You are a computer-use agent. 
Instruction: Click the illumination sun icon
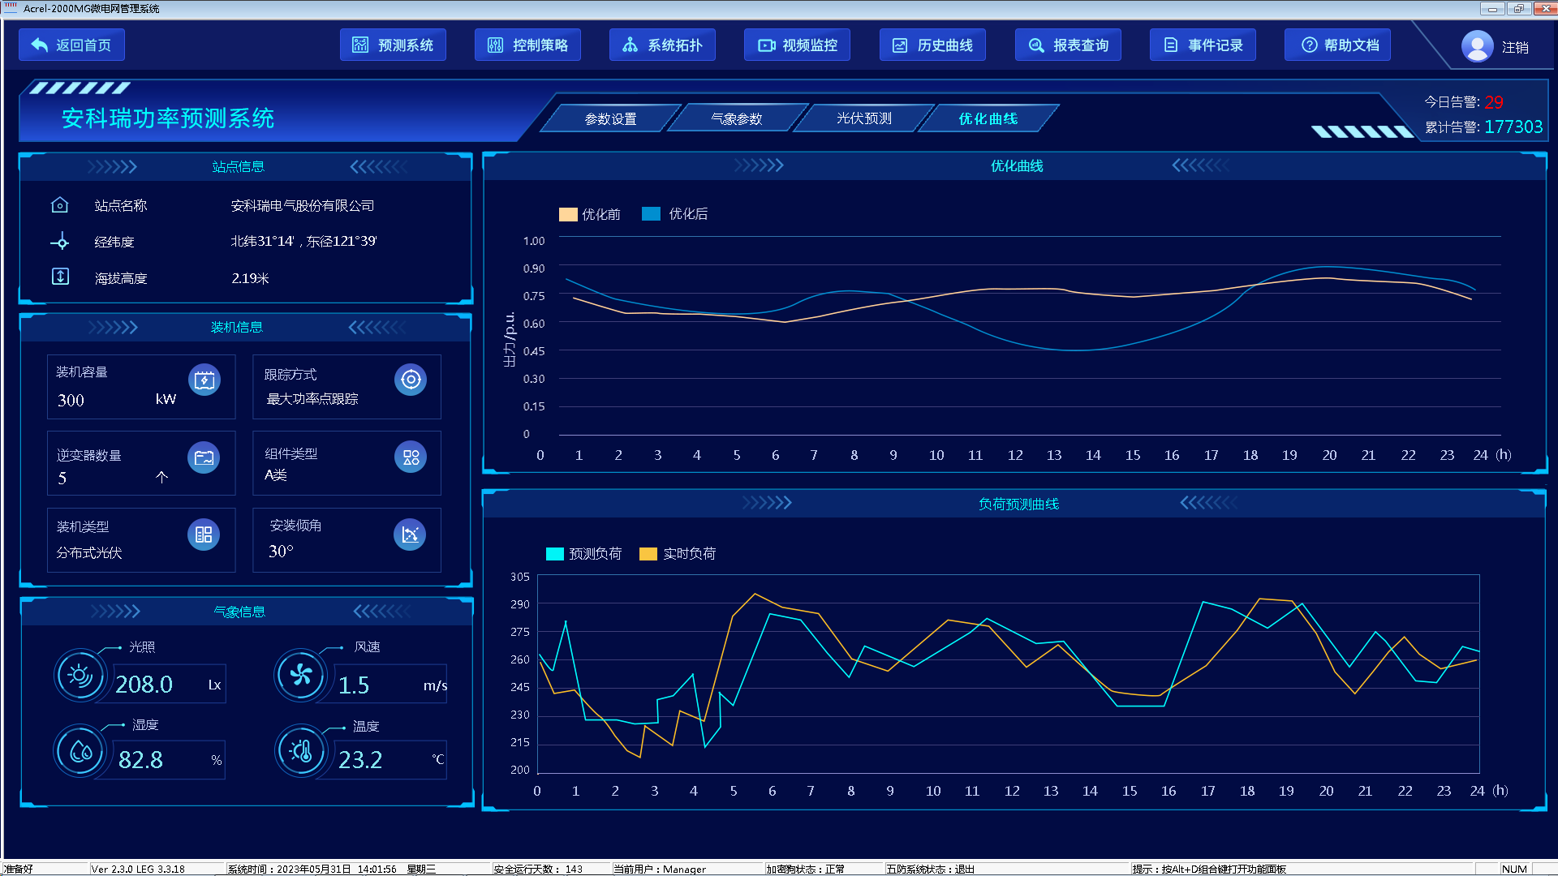pos(80,675)
